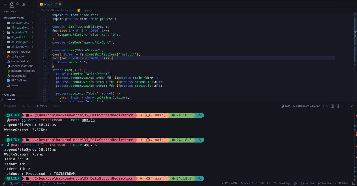357x186 pixels.
Task: Open the Explorer view in activity bar
Action: (x=12, y=4)
